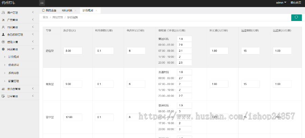305x138 pixels.
Task: Click the 起步价(元) column header
Action: (x=69, y=30)
